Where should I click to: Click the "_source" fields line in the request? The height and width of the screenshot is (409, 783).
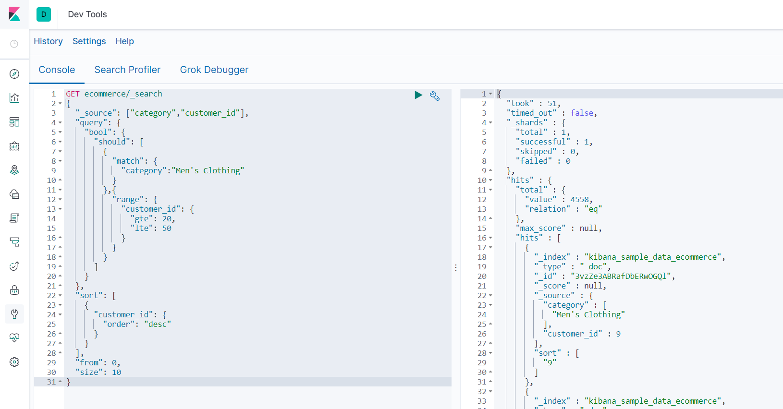click(x=162, y=113)
